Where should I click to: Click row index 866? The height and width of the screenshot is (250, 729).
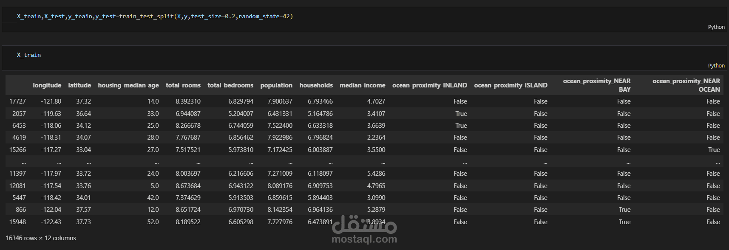tap(21, 210)
